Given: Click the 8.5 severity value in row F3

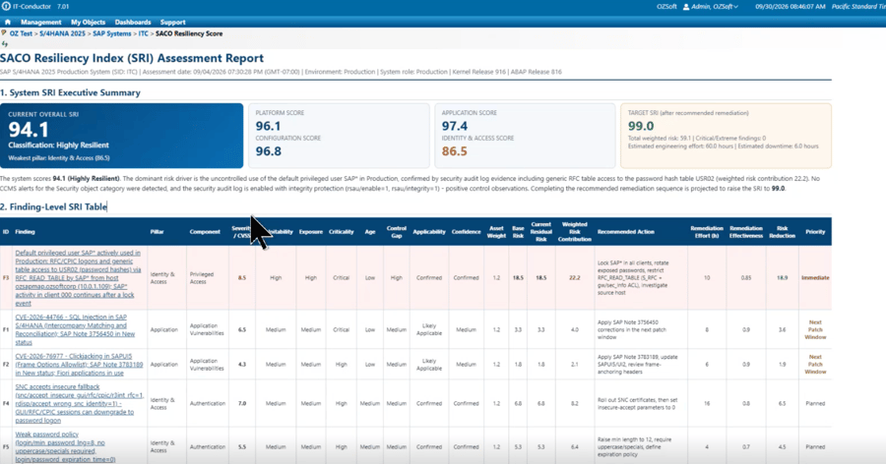Looking at the screenshot, I should pos(242,278).
